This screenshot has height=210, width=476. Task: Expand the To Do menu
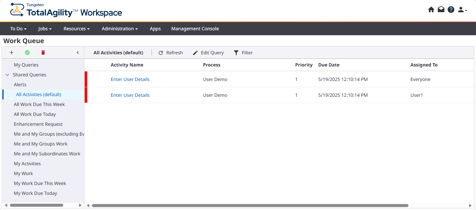tap(18, 29)
